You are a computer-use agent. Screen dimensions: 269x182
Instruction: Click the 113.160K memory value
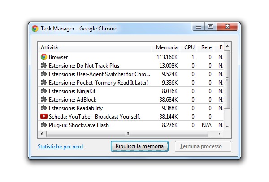click(x=167, y=57)
